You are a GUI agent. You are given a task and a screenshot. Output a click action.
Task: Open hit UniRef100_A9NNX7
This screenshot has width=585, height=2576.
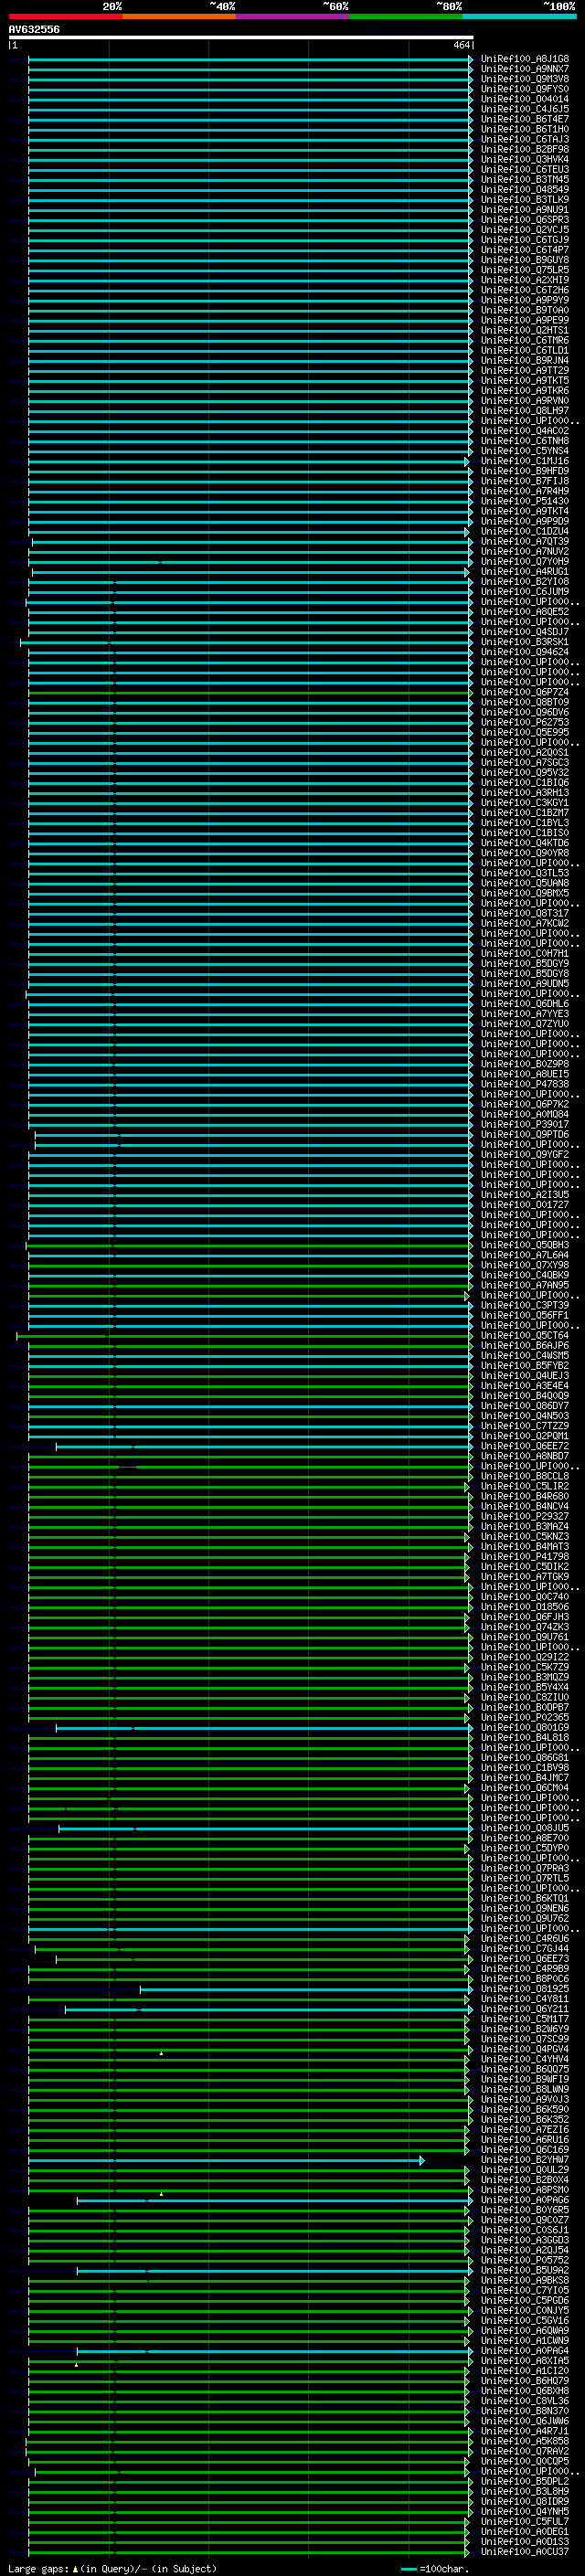point(525,69)
